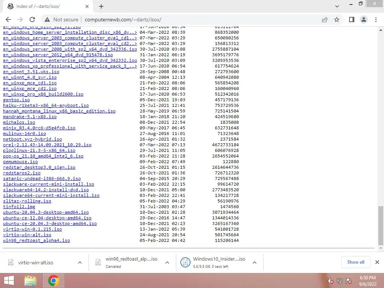Click Show all downloads button

click(355, 262)
